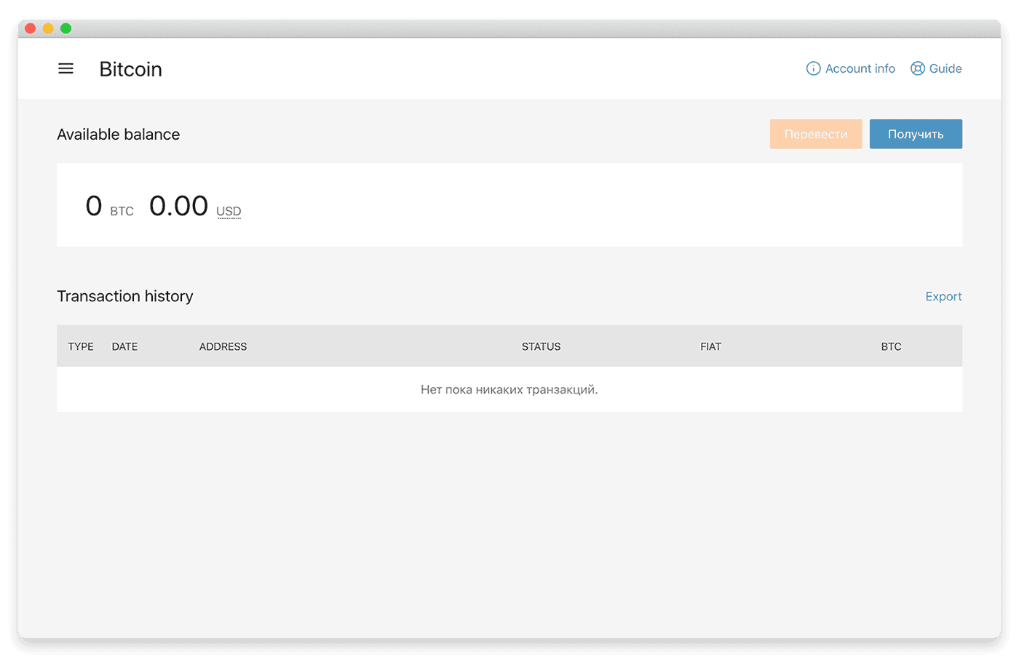The width and height of the screenshot is (1019, 657).
Task: Open the Guide link
Action: point(936,68)
